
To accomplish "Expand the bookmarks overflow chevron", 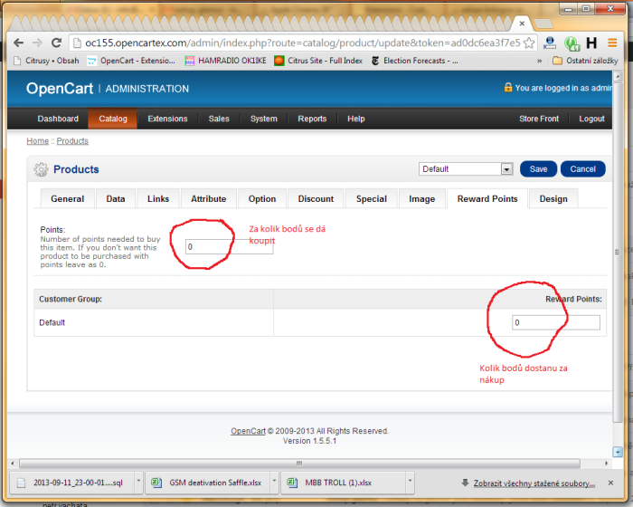I will (539, 61).
